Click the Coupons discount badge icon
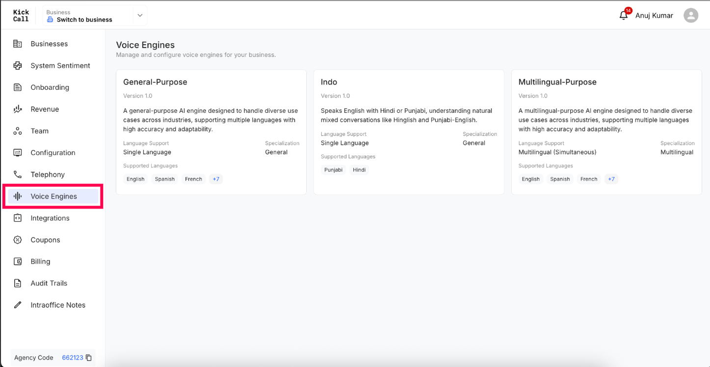Image resolution: width=710 pixels, height=367 pixels. (18, 240)
